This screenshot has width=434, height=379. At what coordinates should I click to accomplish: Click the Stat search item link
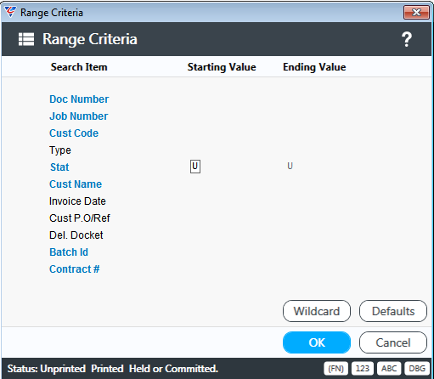59,167
